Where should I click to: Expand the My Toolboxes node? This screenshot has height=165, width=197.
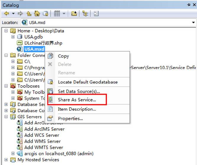[x=13, y=92]
